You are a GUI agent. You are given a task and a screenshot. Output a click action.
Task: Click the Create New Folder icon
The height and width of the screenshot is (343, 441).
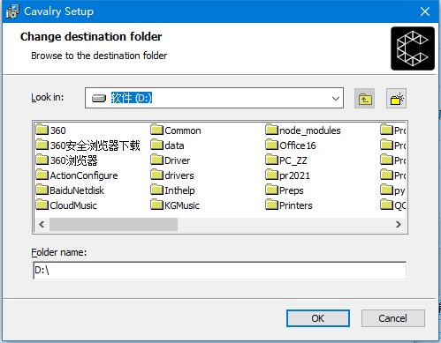[396, 99]
